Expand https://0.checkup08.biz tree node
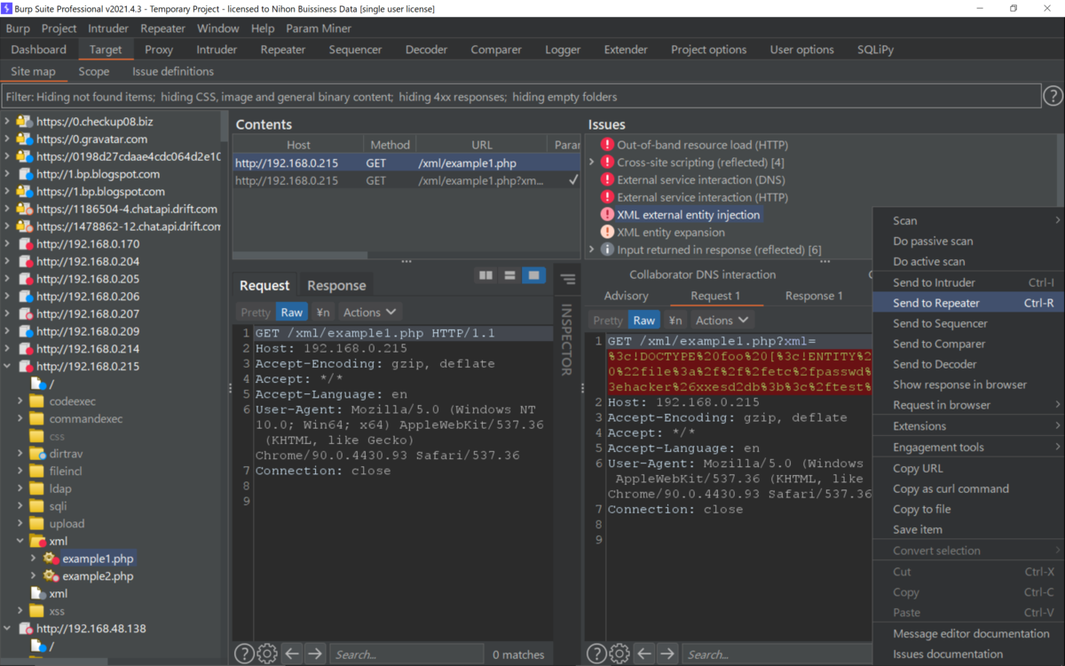 (8, 122)
